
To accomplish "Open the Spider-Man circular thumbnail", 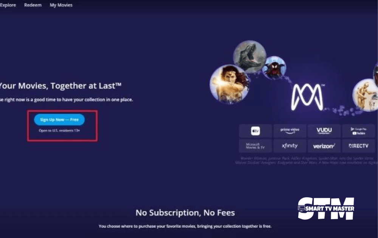I will (x=274, y=68).
